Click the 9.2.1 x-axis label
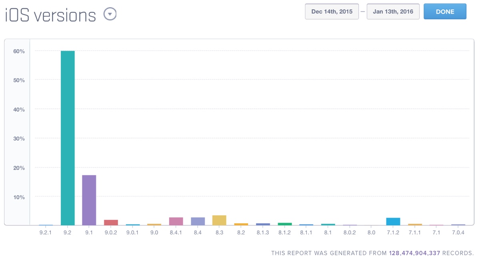This screenshot has width=480, height=262. pyautogui.click(x=46, y=232)
